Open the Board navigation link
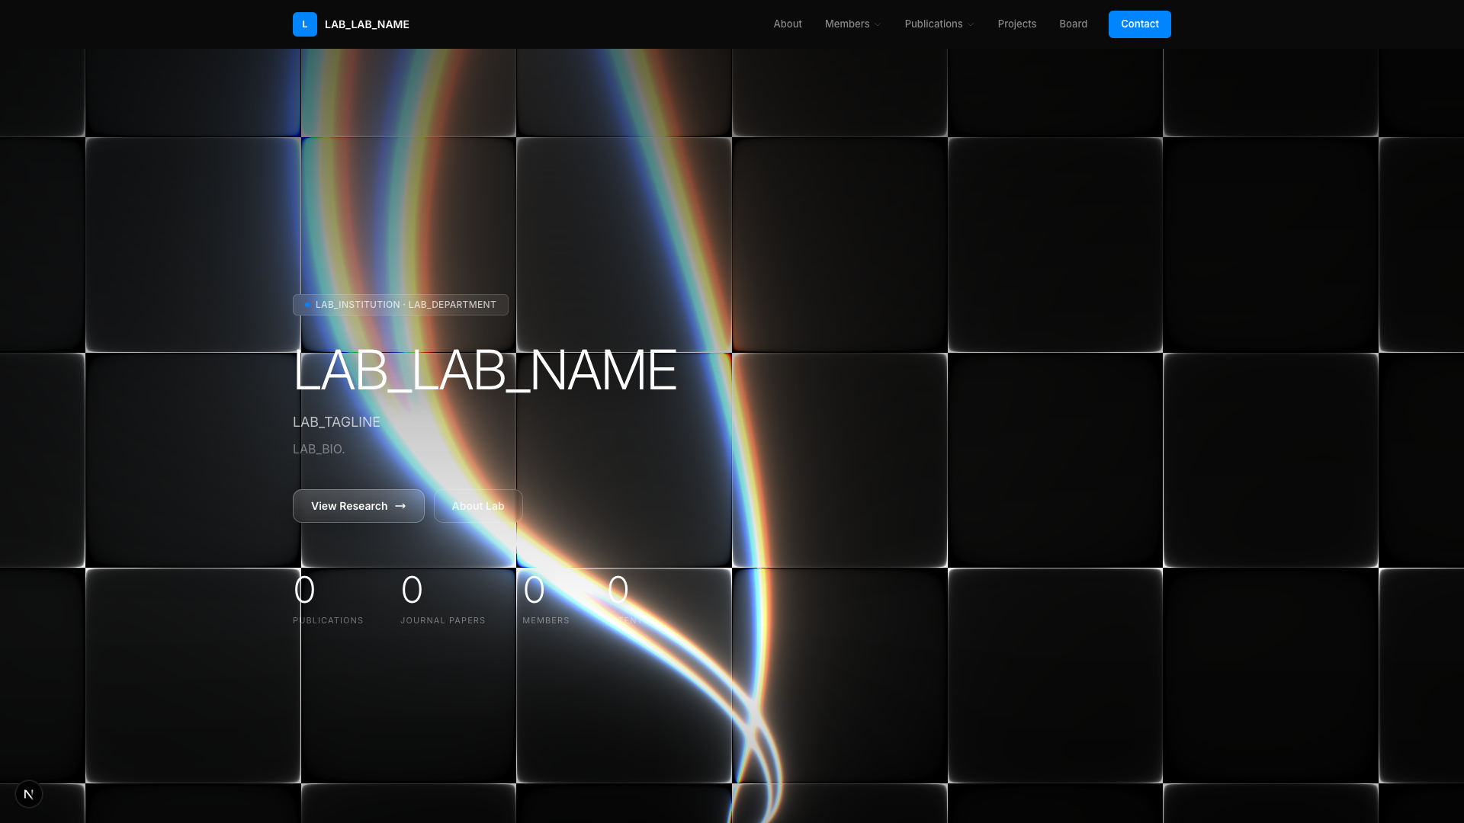This screenshot has width=1464, height=823. (1073, 24)
